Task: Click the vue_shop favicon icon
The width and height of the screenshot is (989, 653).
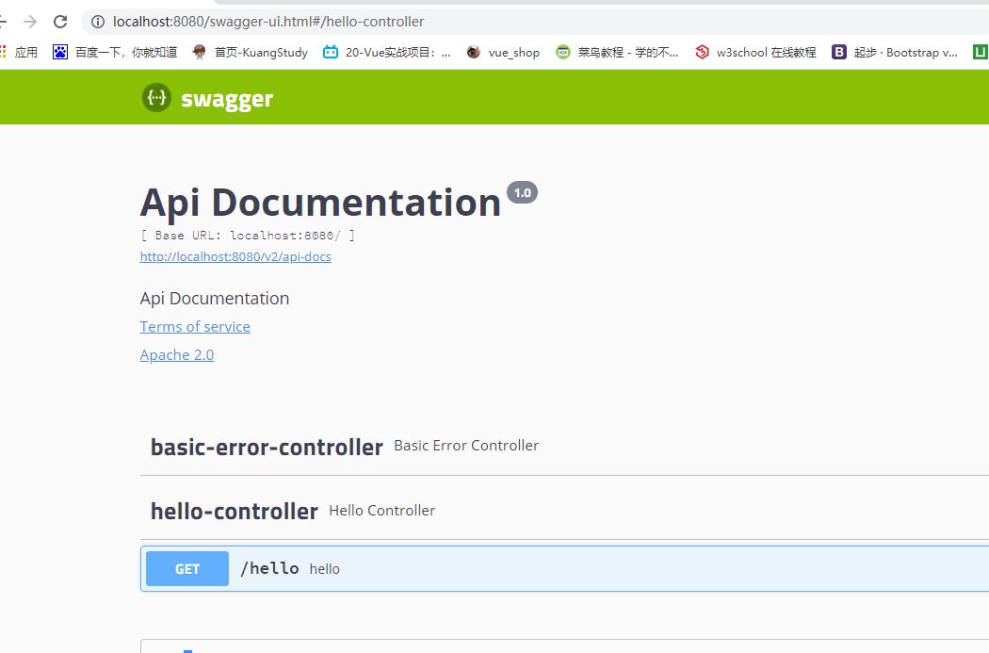Action: (473, 53)
